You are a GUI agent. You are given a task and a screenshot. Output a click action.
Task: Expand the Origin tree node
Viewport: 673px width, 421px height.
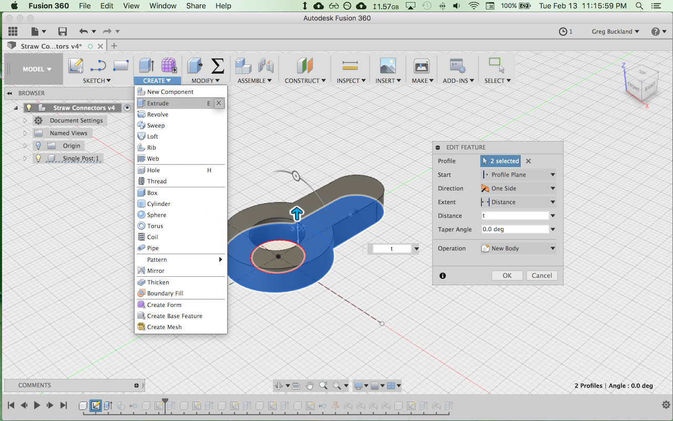[x=25, y=146]
